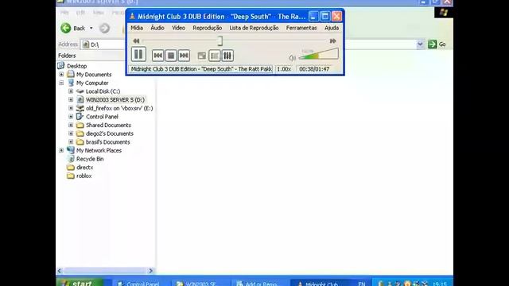
Task: Expand old_firefox on 'vboxsrv' (E:) node
Action: [71, 108]
